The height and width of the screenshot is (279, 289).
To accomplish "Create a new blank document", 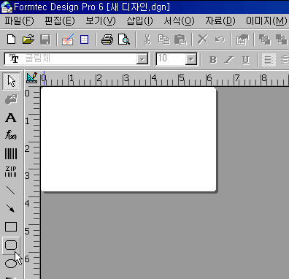I will [12, 39].
